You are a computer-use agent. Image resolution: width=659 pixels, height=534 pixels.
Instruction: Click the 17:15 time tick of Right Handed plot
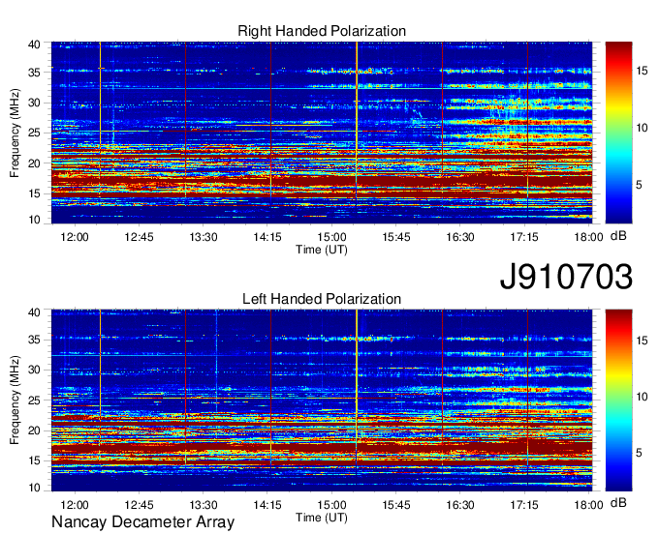[524, 237]
